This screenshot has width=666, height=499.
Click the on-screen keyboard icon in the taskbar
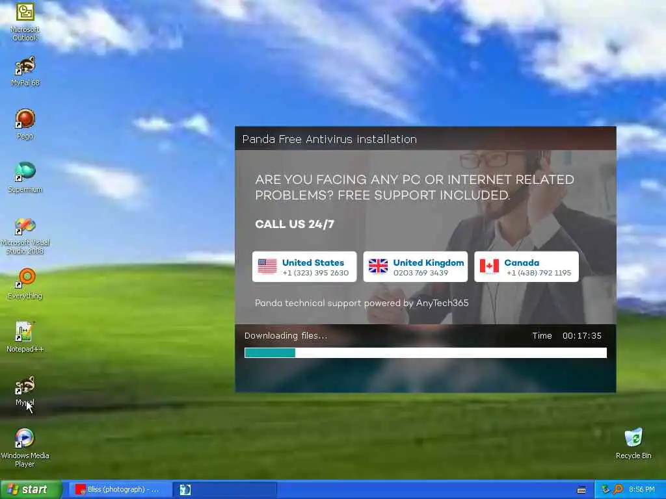(581, 490)
